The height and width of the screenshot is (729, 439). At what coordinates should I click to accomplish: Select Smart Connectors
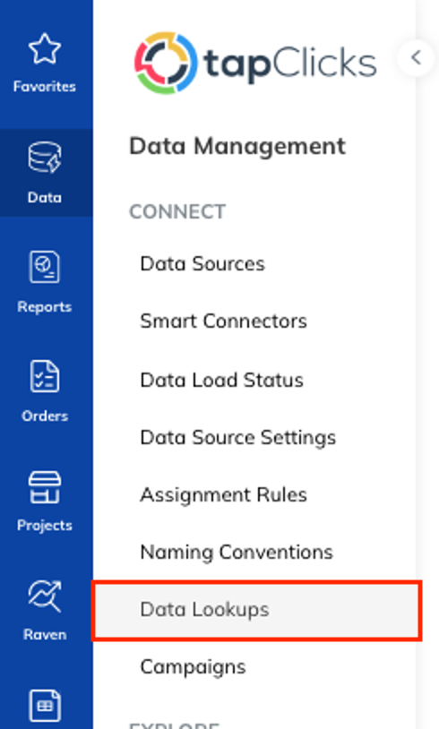pos(224,322)
